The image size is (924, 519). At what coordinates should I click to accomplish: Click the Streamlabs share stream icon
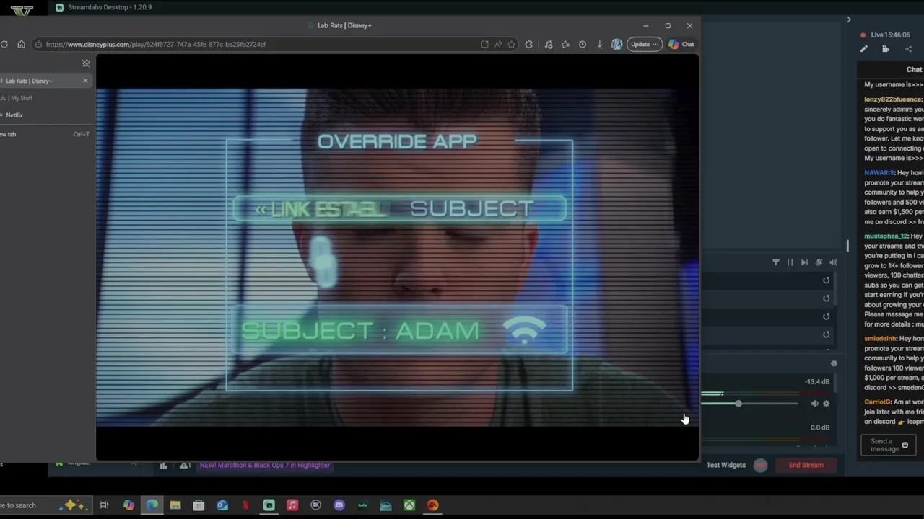tap(908, 49)
